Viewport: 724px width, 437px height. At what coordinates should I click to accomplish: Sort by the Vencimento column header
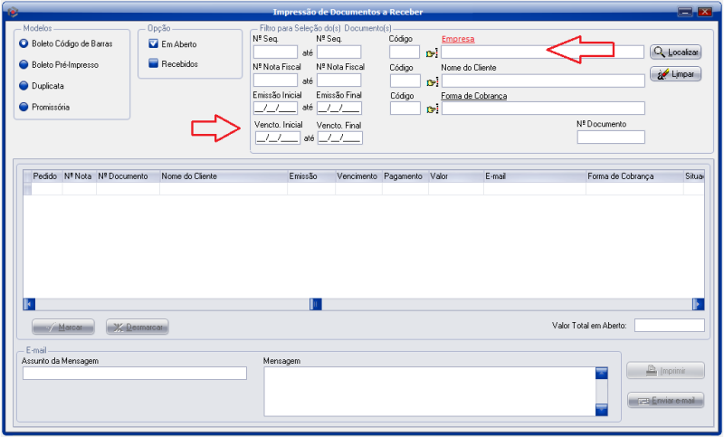[x=357, y=176]
